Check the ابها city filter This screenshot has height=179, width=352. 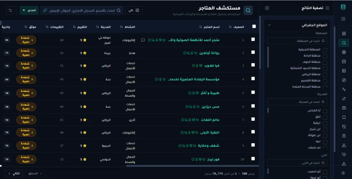[325, 142]
